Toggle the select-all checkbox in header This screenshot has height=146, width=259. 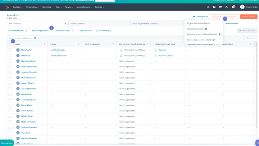coord(10,44)
